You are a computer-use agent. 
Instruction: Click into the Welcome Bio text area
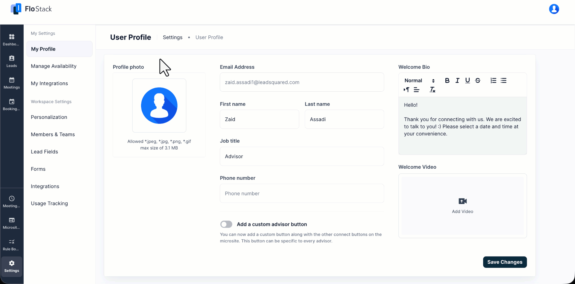click(x=462, y=126)
